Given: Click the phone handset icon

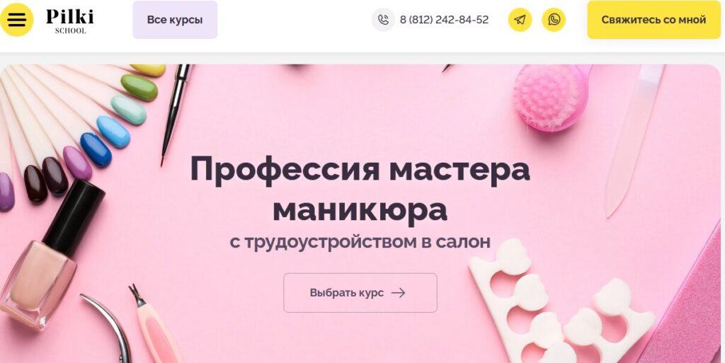Looking at the screenshot, I should (383, 20).
